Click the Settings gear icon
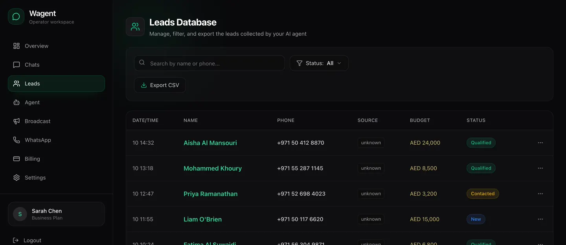 point(17,178)
